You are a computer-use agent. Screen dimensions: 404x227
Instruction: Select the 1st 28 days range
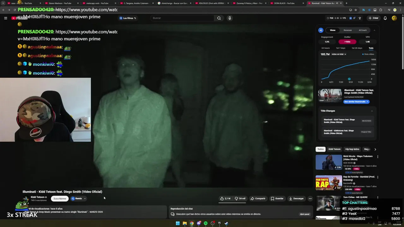click(357, 48)
